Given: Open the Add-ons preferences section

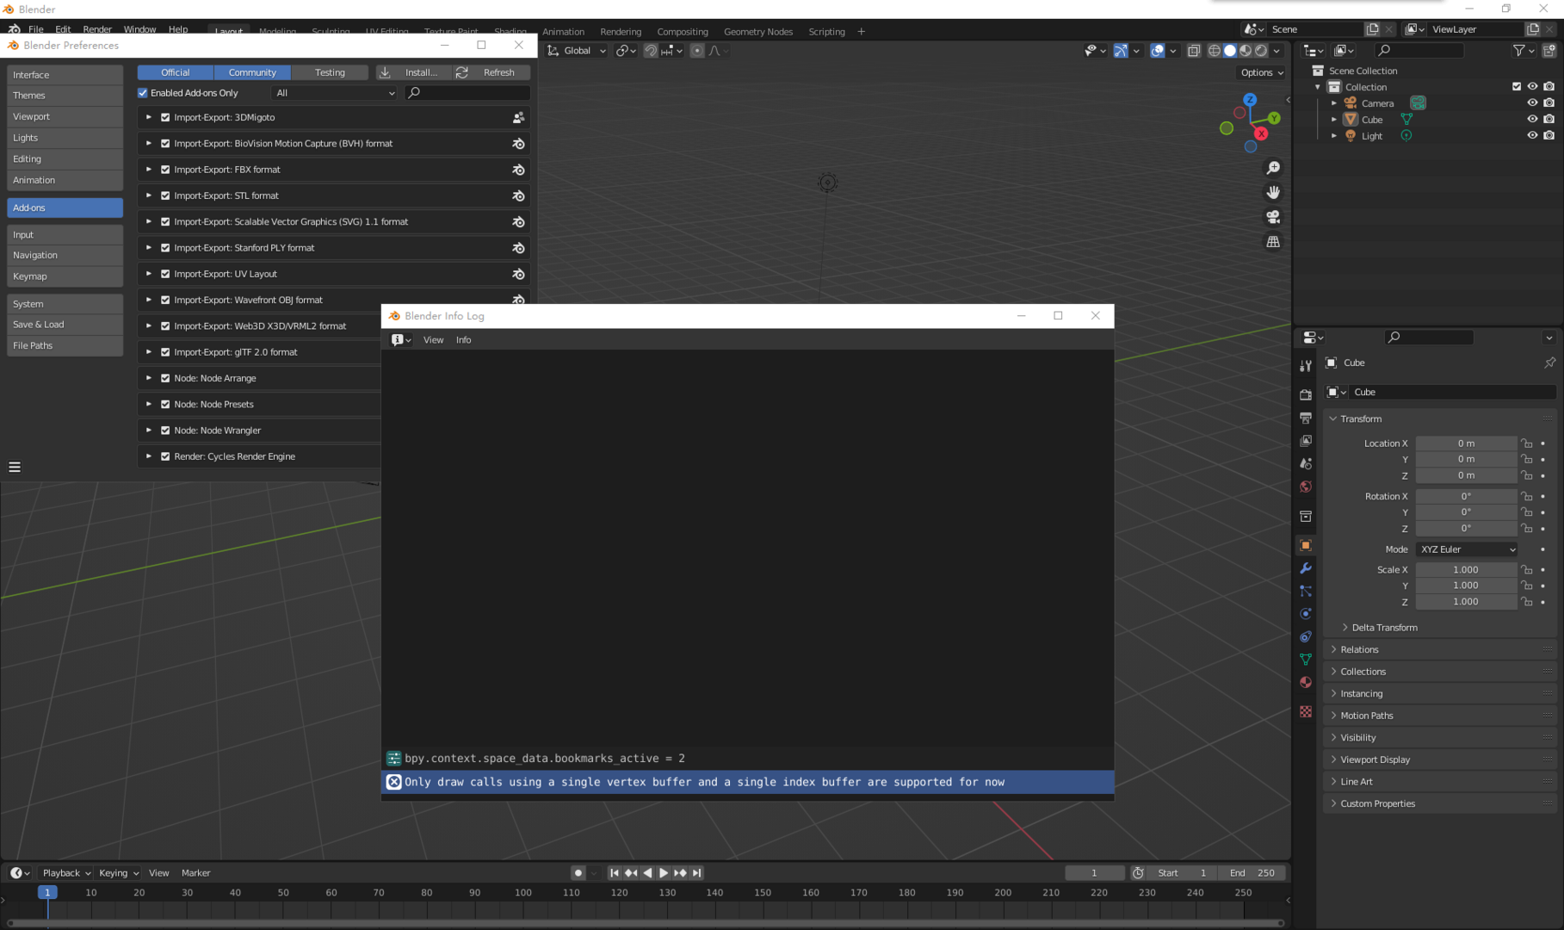Looking at the screenshot, I should point(65,208).
